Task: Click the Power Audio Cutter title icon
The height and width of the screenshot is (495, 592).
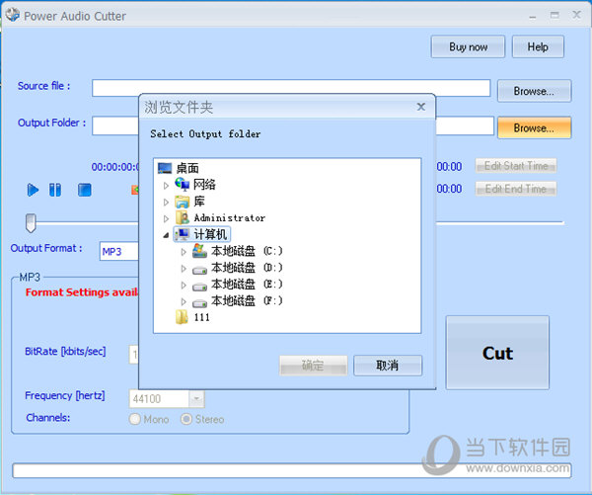Action: click(x=13, y=15)
